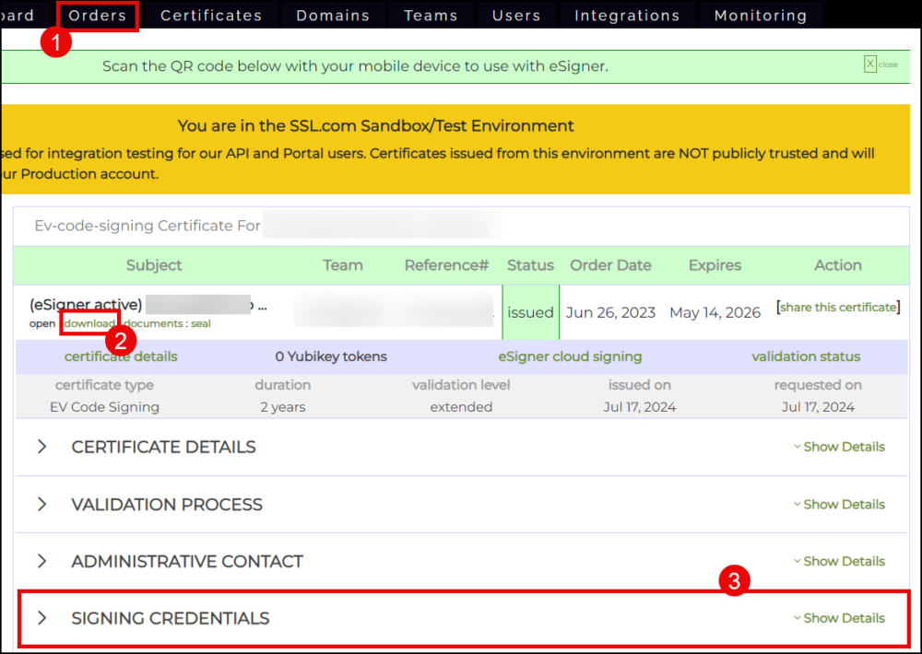This screenshot has width=922, height=654.
Task: Expand Signing Credentials using the chevron arrow
Action: 41,618
